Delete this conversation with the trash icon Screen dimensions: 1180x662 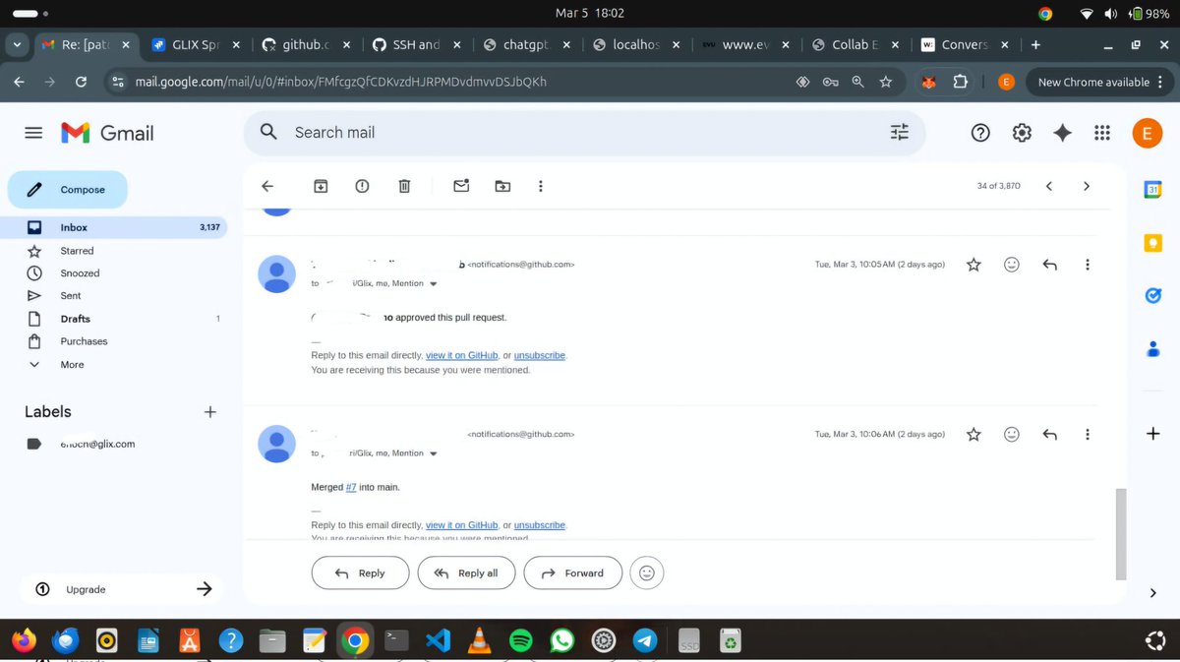point(404,186)
